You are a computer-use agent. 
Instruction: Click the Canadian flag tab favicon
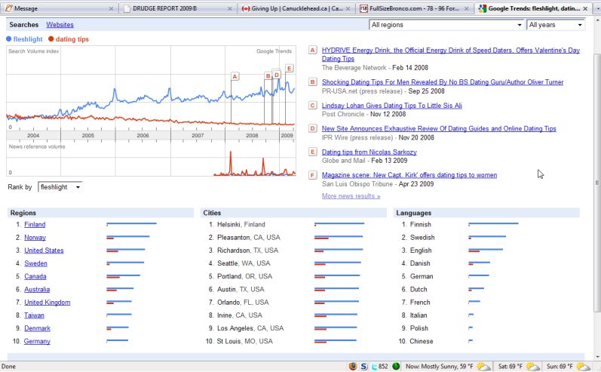tap(246, 8)
